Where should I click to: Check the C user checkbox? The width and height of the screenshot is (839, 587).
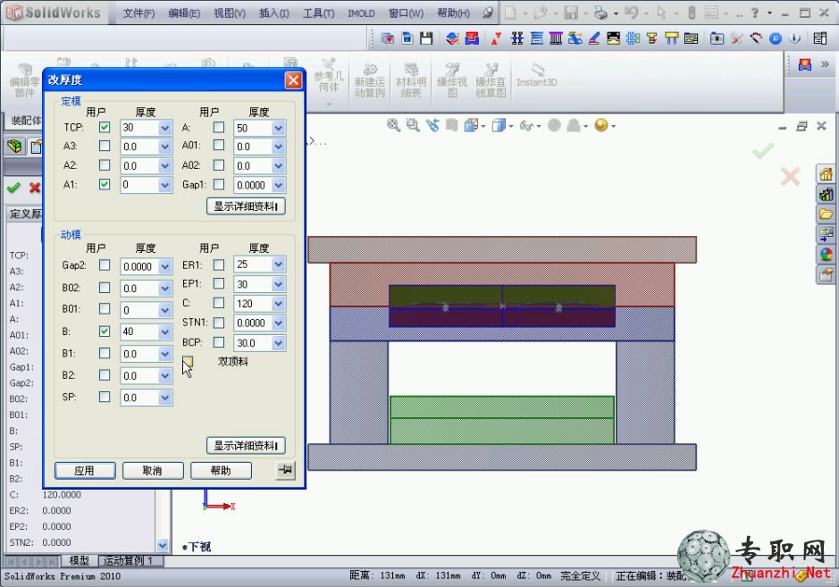pos(219,303)
